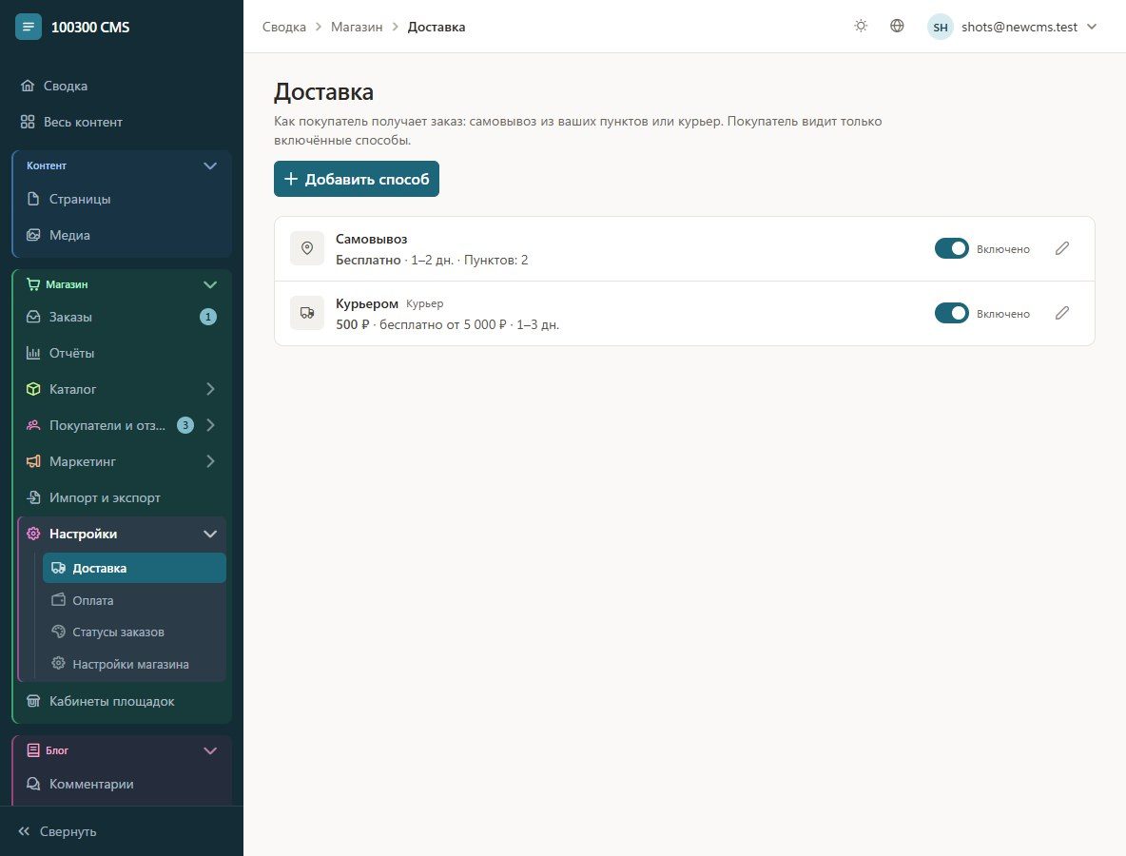Open Статусы заказов in sidebar
This screenshot has height=856, width=1126.
click(x=134, y=632)
